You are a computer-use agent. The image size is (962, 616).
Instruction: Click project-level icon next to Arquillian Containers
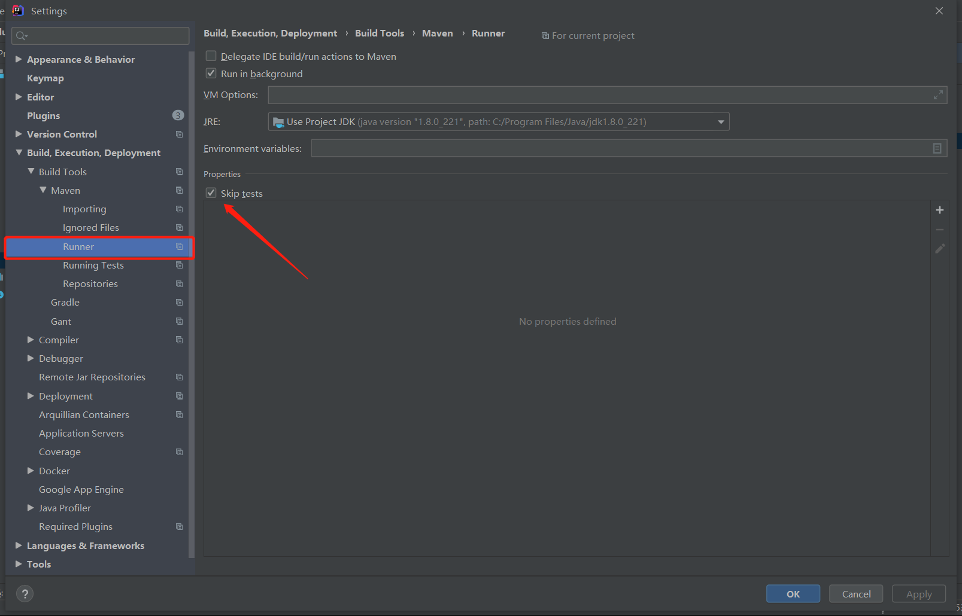point(179,414)
